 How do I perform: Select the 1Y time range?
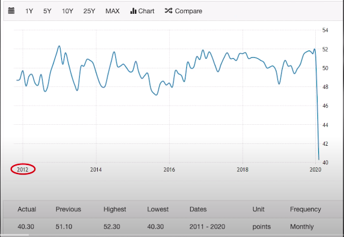pyautogui.click(x=29, y=11)
